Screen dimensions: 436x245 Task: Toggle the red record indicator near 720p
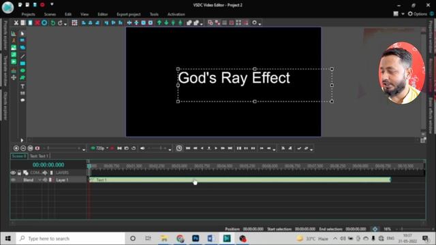point(112,148)
